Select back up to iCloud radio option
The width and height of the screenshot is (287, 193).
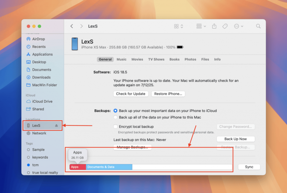click(115, 111)
